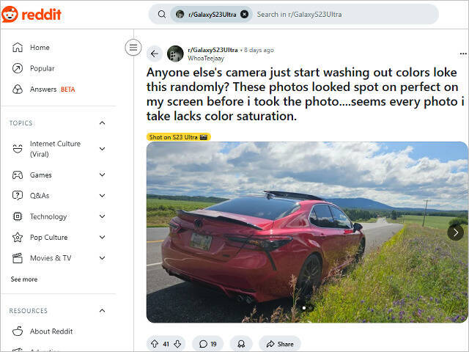Screen dimensions: 469x352
Task: Go to Home in sidebar
Action: pyautogui.click(x=40, y=48)
